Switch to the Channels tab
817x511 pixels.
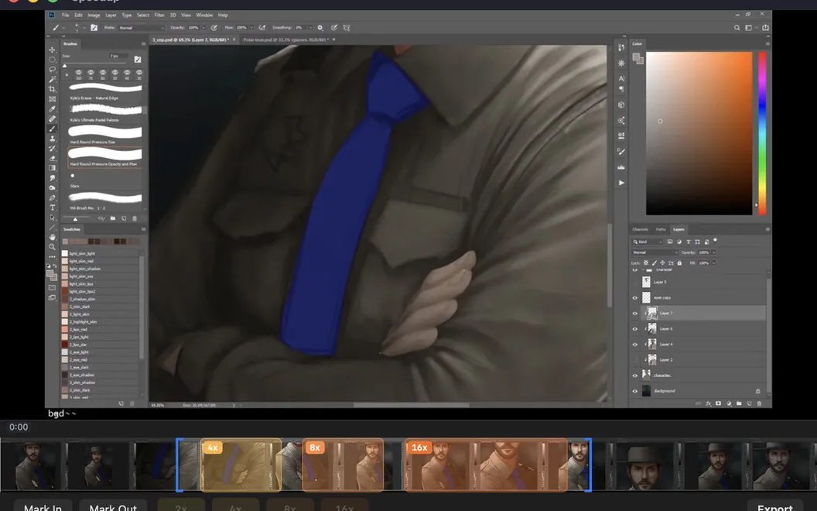(641, 229)
